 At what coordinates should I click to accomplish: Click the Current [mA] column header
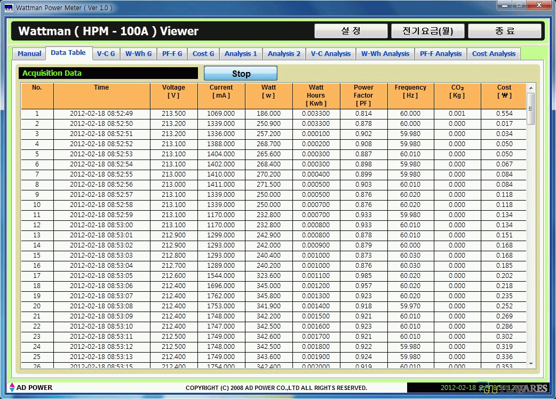(221, 95)
